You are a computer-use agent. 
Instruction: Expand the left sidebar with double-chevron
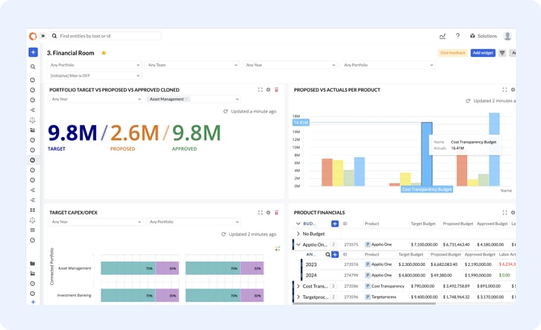pos(43,36)
